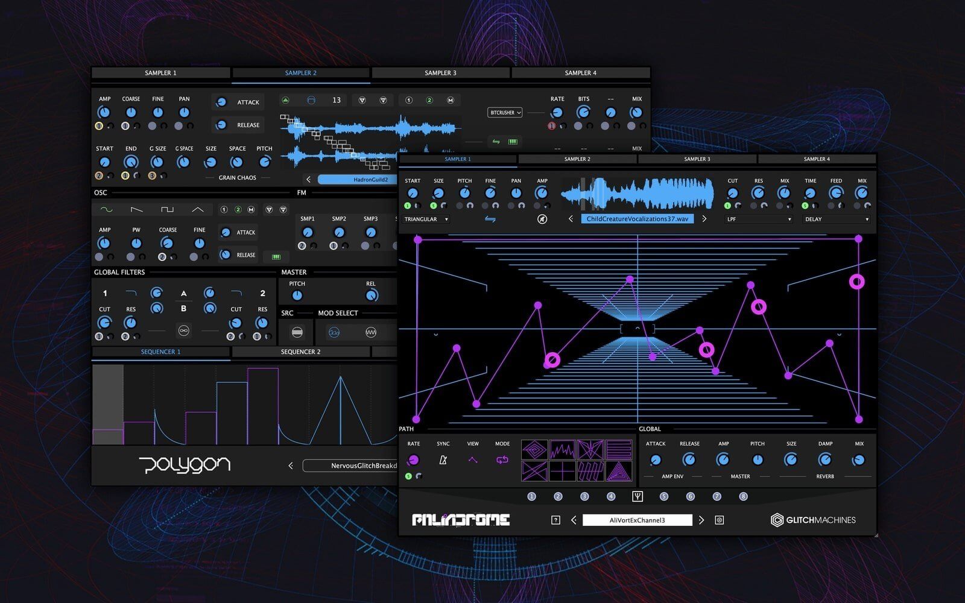
Task: Toggle the M button next to voice buttons
Action: pos(450,101)
